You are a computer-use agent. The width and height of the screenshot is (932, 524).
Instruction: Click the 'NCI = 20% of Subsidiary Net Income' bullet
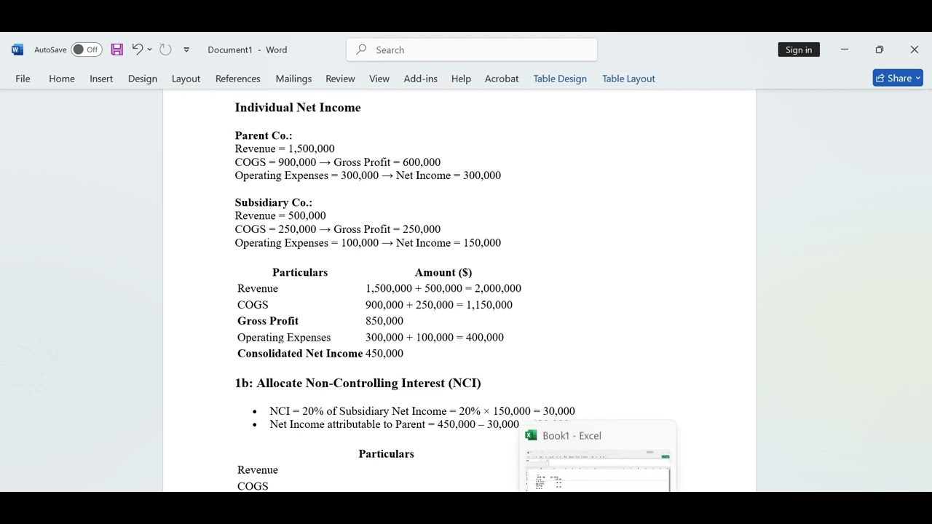click(422, 411)
